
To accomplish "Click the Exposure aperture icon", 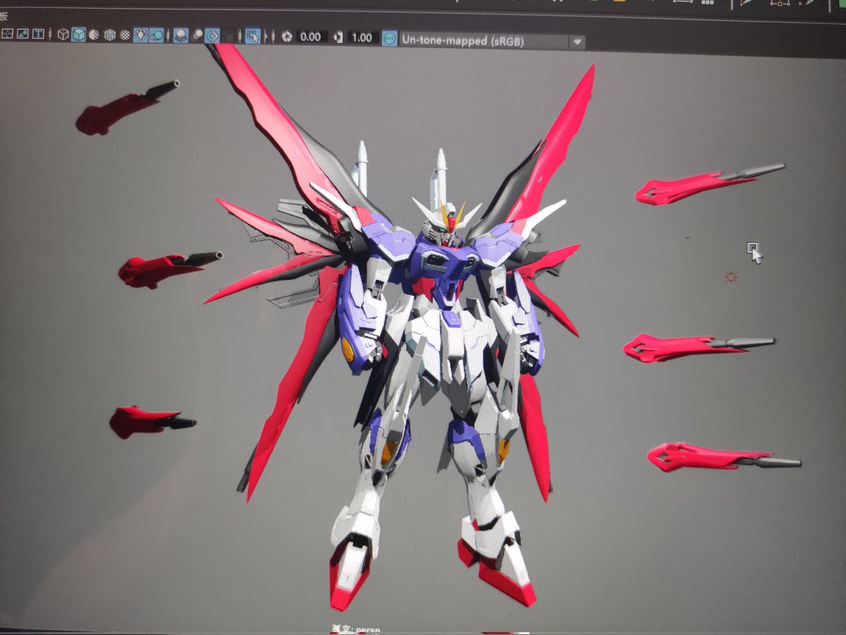I will pos(287,37).
